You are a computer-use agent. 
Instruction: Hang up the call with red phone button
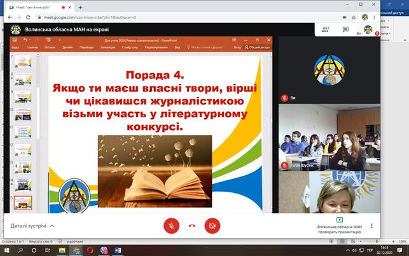point(191,225)
